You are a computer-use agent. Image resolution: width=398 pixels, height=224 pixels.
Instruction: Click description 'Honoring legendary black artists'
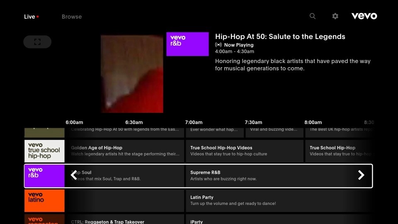(x=293, y=65)
